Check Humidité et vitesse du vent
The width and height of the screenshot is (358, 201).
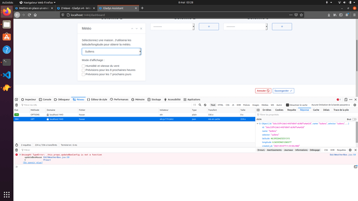point(84,66)
